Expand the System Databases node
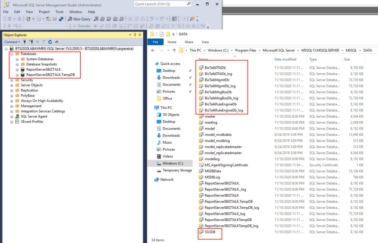This screenshot has height=243, width=378. click(x=17, y=59)
